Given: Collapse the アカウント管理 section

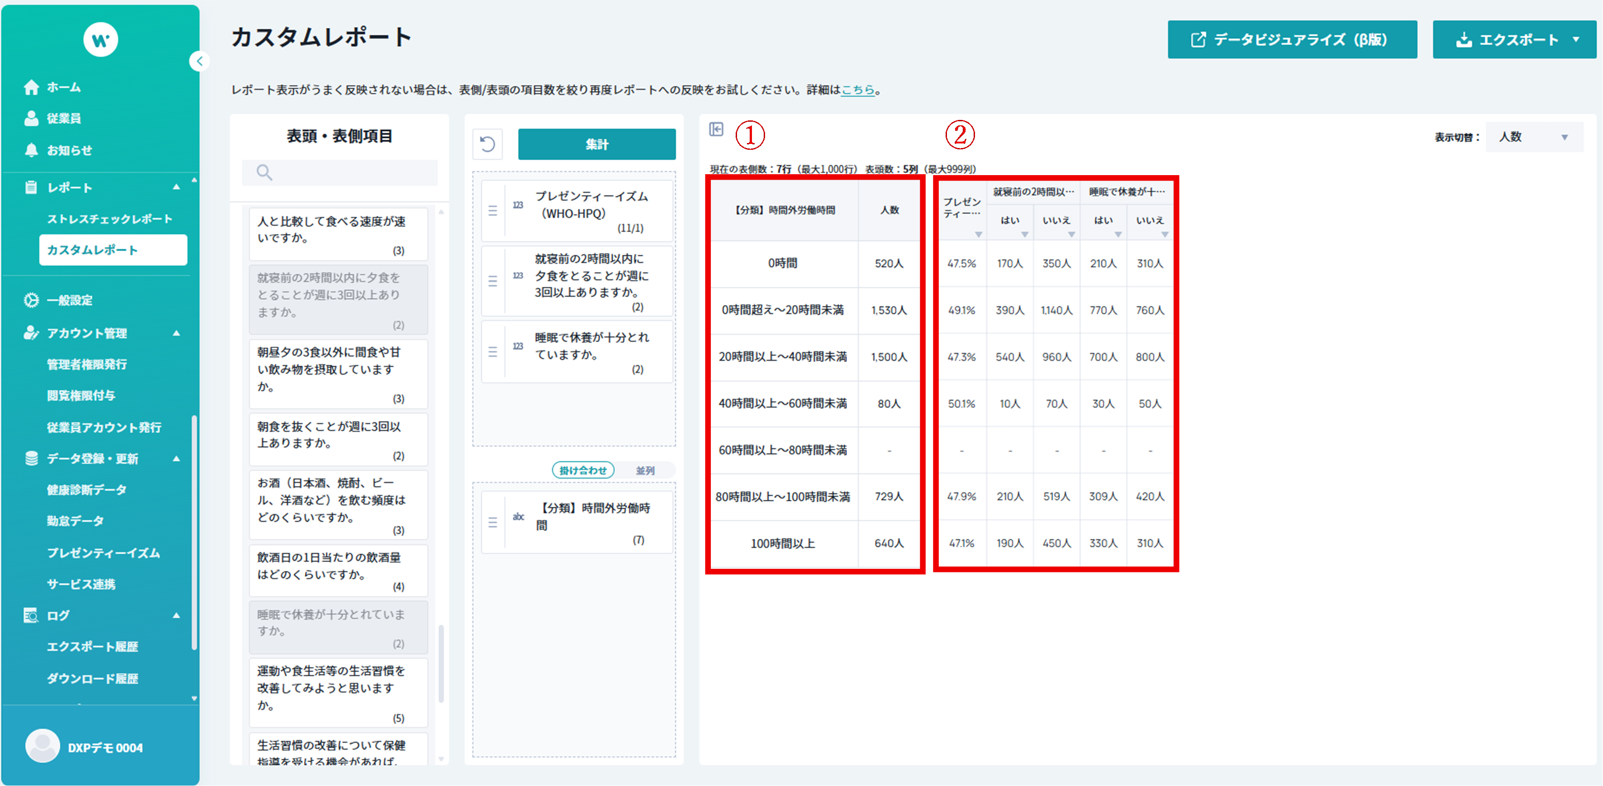Looking at the screenshot, I should point(176,333).
